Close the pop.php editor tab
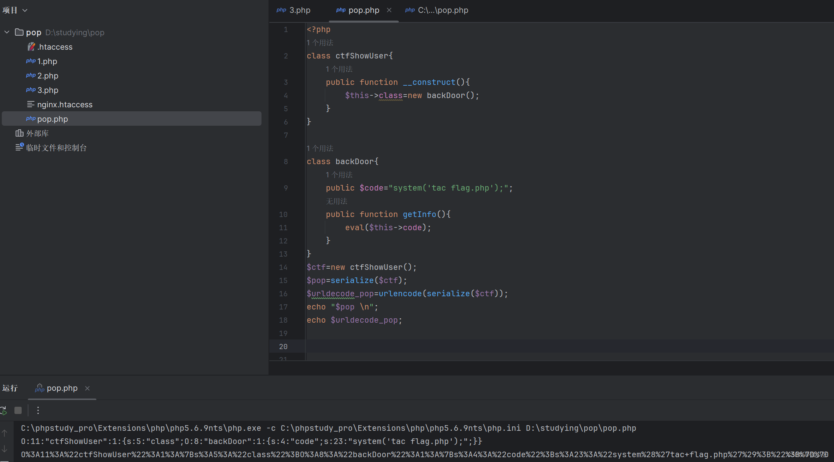The width and height of the screenshot is (834, 462). [389, 10]
